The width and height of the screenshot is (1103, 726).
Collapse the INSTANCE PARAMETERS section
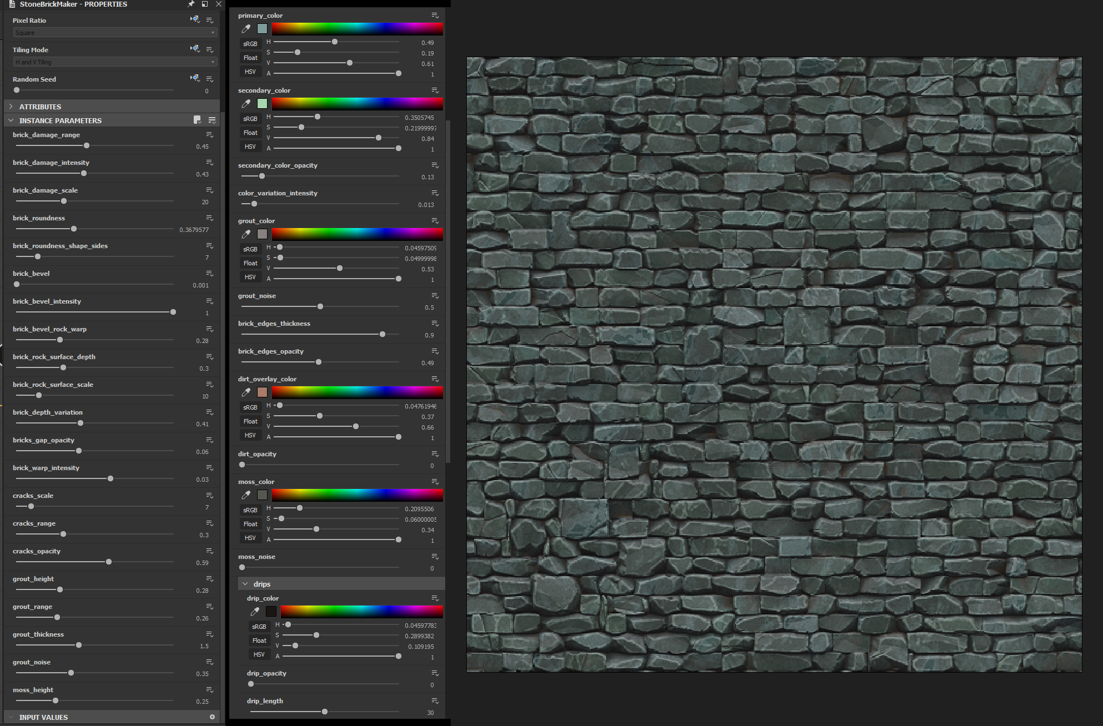(11, 120)
